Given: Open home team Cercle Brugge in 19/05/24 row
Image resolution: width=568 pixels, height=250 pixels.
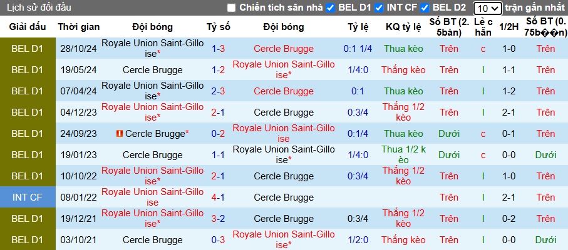Looking at the screenshot, I should click(x=153, y=70).
